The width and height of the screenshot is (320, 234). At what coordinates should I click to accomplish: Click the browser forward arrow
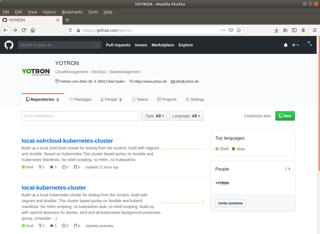pos(15,30)
